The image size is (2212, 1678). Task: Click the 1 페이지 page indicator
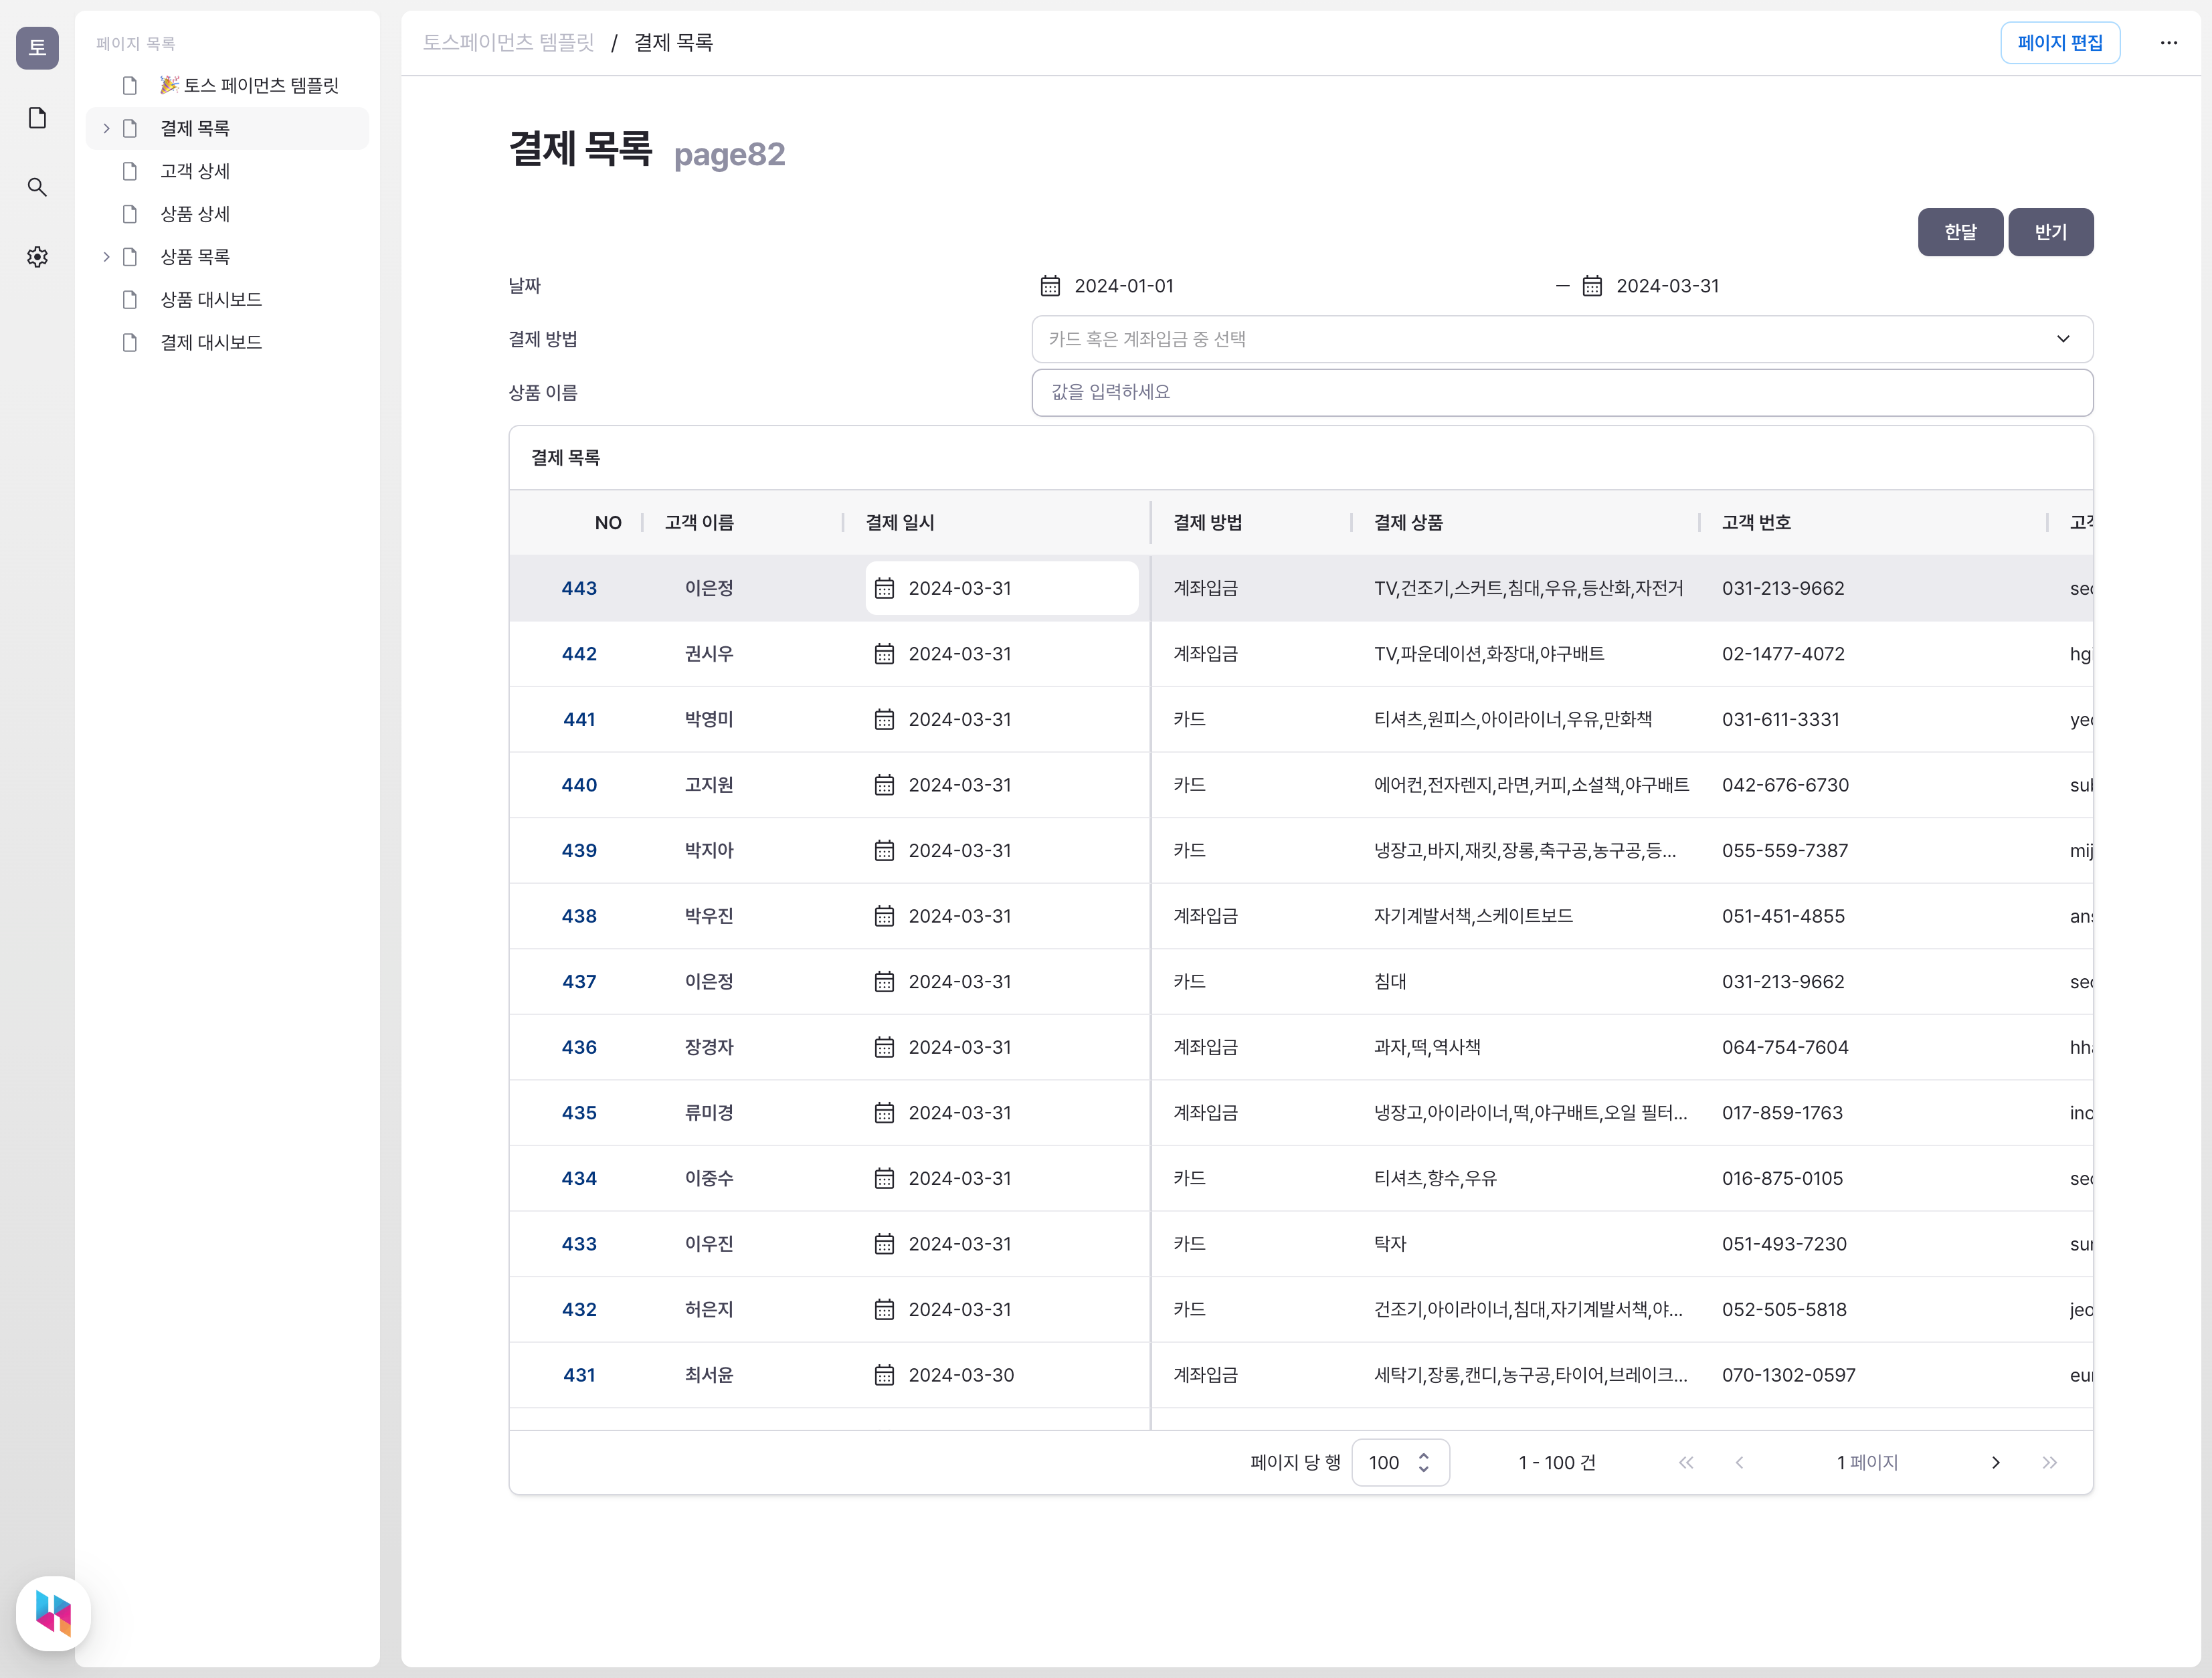click(1867, 1462)
